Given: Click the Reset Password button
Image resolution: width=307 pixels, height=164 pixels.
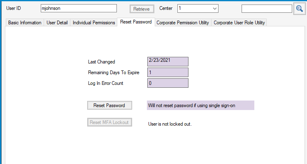Looking at the screenshot, I should coord(109,105).
